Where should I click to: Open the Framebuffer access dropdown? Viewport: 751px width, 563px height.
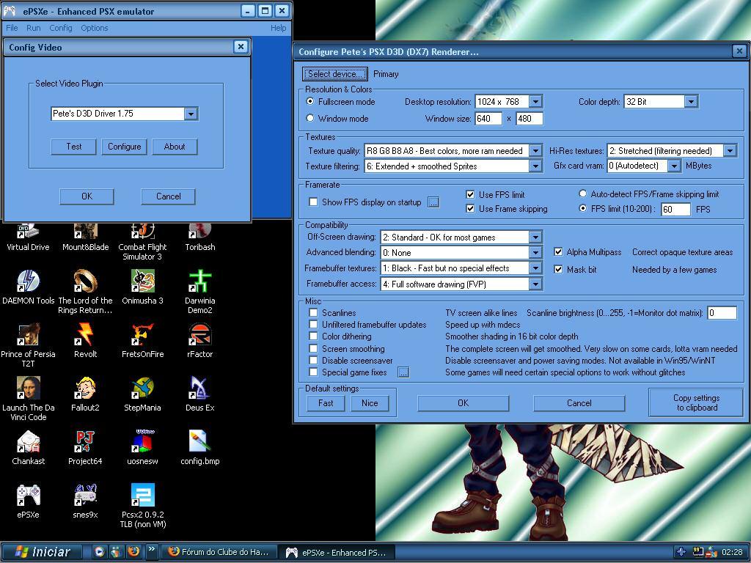(x=536, y=284)
